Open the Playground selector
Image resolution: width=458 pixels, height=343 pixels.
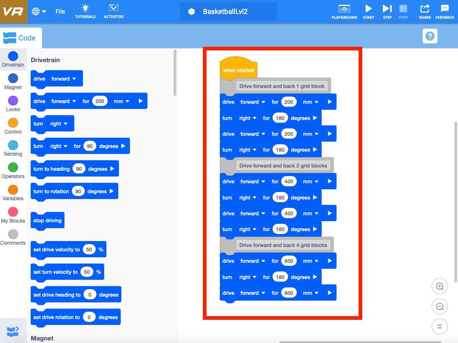[x=344, y=11]
